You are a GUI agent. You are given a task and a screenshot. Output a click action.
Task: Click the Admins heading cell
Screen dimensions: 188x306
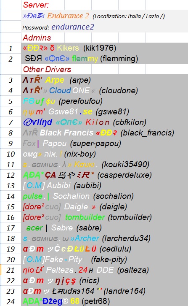(x=43, y=38)
